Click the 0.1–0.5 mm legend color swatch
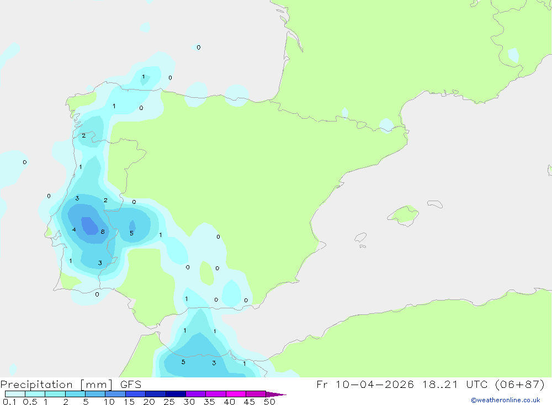The height and width of the screenshot is (405, 552). click(x=15, y=394)
